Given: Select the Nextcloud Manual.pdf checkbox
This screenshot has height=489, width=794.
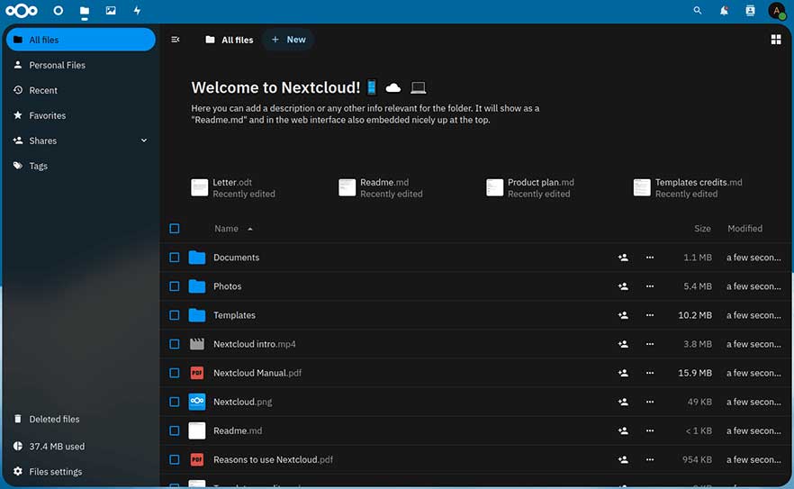Looking at the screenshot, I should (x=175, y=373).
